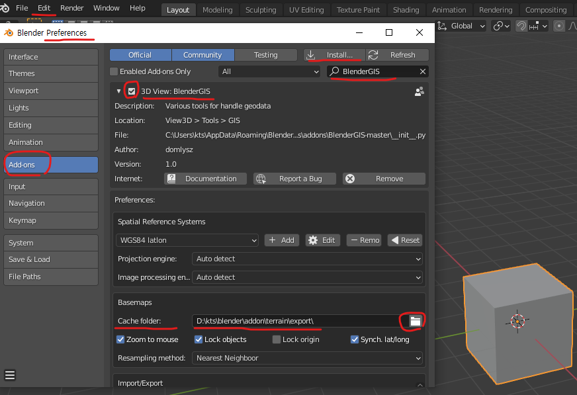This screenshot has width=577, height=395.
Task: Switch to the Compositing workspace tab
Action: (x=546, y=10)
